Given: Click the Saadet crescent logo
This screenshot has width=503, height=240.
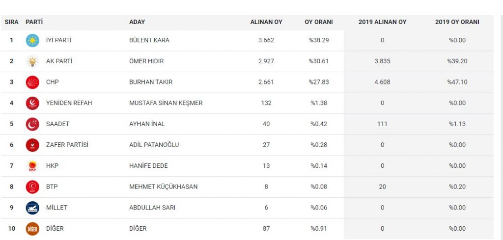Looking at the screenshot, I should [32, 124].
